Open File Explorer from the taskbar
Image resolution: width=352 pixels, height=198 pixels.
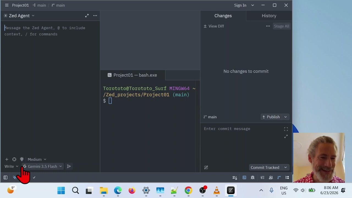104,190
